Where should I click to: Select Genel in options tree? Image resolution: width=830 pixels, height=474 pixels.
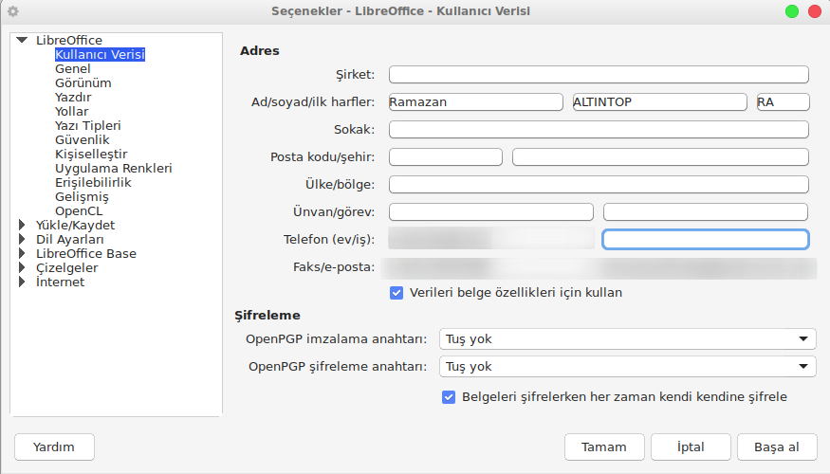point(72,69)
